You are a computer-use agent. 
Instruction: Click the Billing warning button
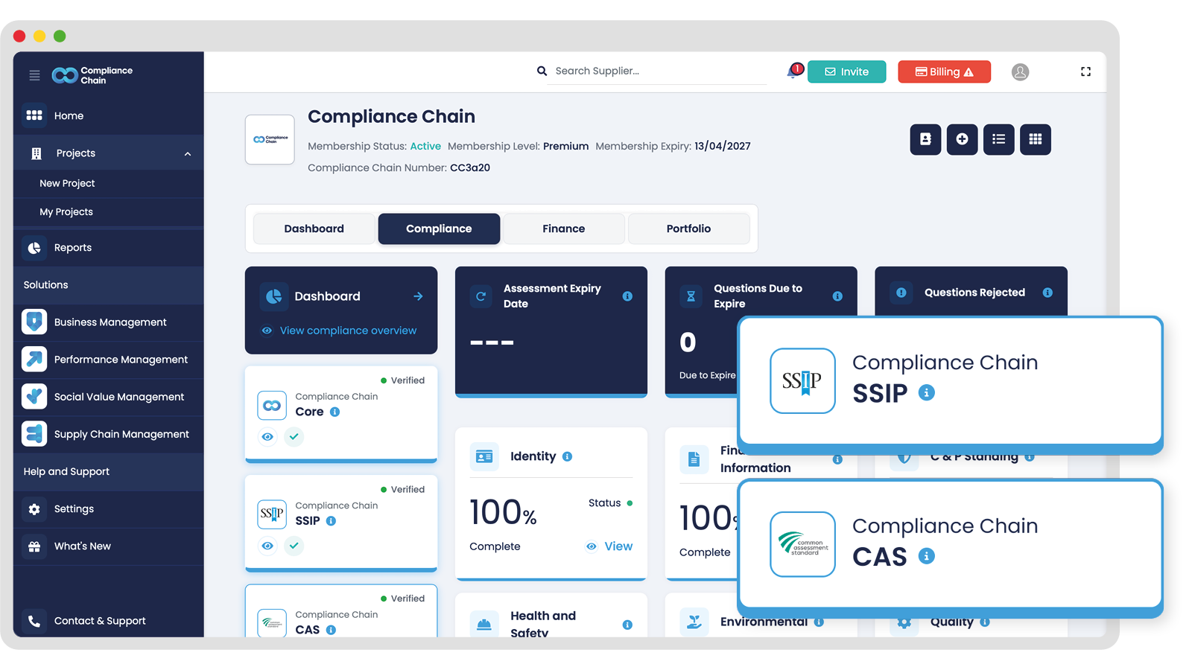tap(945, 71)
